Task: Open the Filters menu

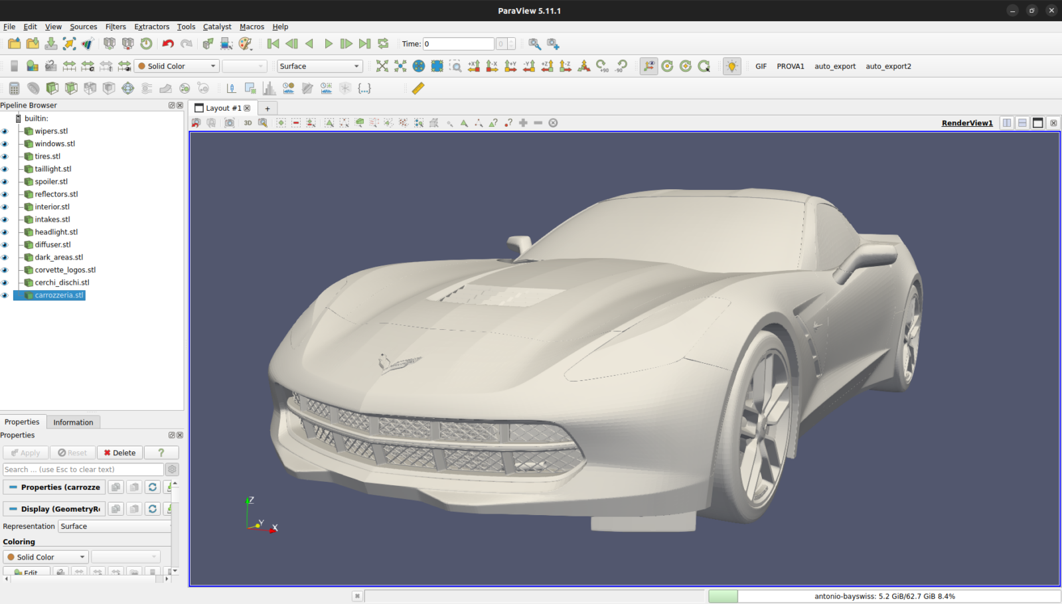Action: coord(115,27)
